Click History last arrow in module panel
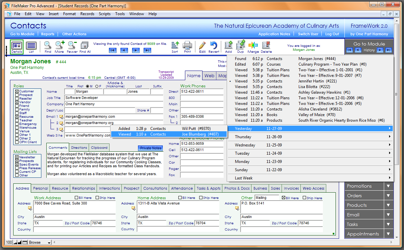This screenshot has width=404, height=250. tap(388, 50)
